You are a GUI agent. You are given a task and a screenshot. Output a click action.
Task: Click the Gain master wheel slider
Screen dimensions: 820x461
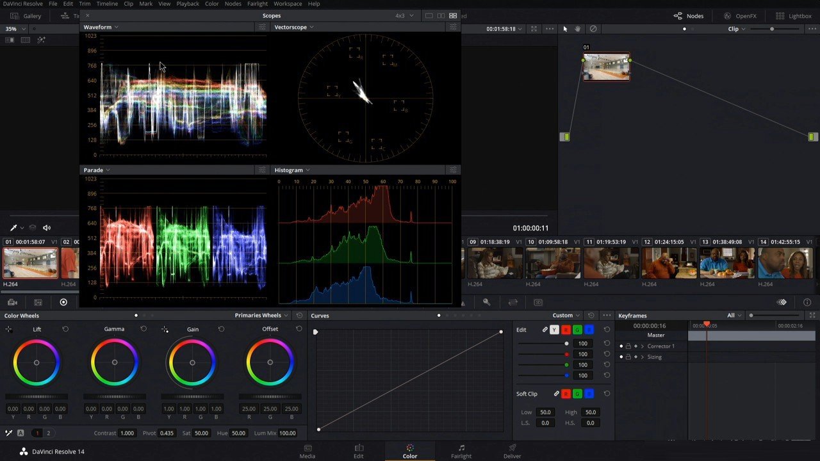tap(192, 396)
